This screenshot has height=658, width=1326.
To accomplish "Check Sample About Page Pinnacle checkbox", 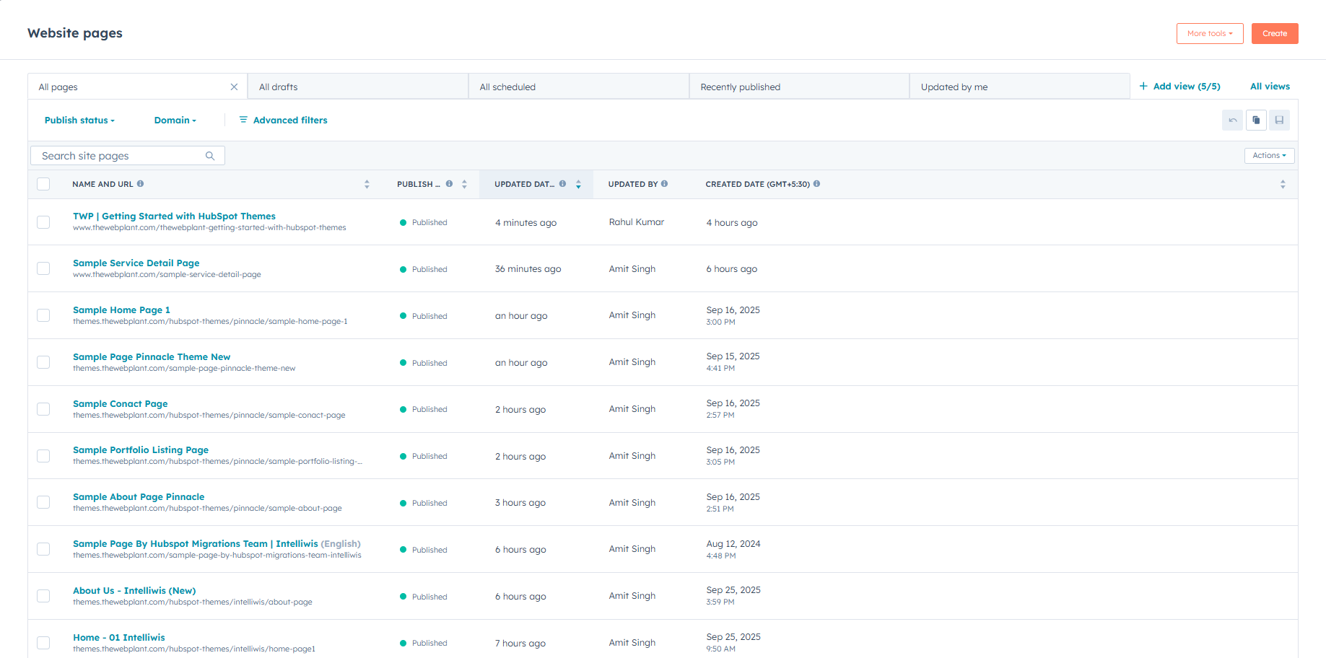I will coord(43,502).
